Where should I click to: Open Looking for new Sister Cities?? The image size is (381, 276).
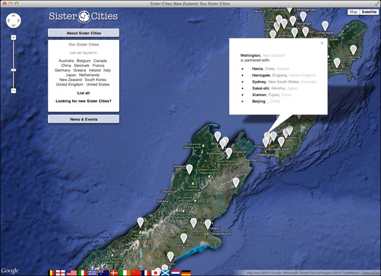point(83,101)
